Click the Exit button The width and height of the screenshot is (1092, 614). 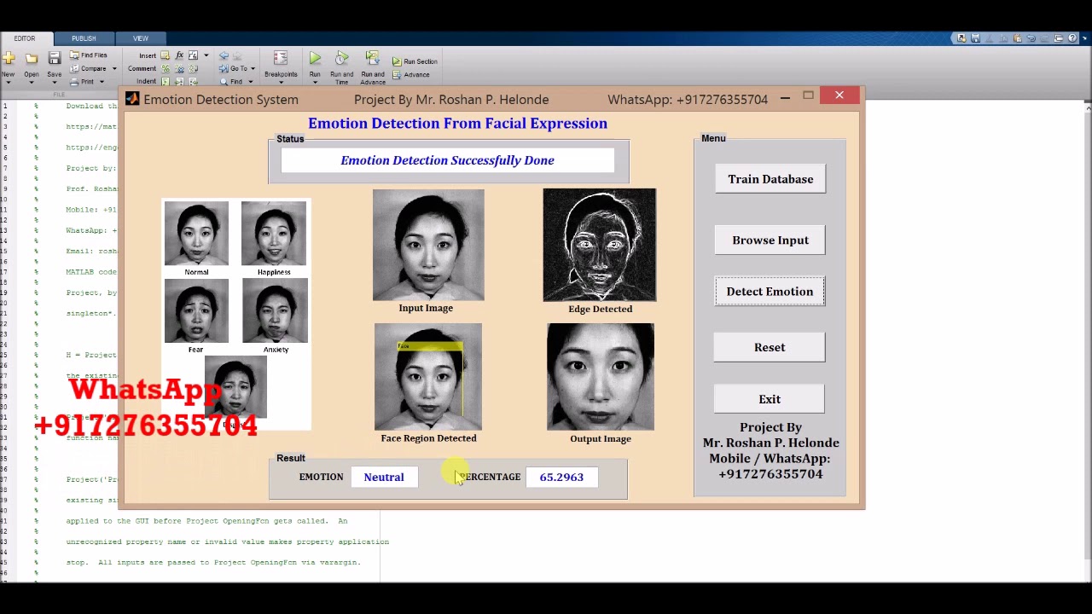point(770,399)
